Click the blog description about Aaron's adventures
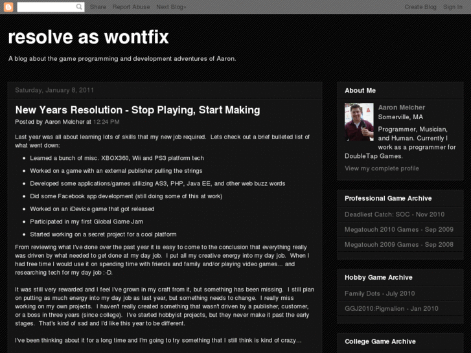The width and height of the screenshot is (471, 353). (x=122, y=58)
